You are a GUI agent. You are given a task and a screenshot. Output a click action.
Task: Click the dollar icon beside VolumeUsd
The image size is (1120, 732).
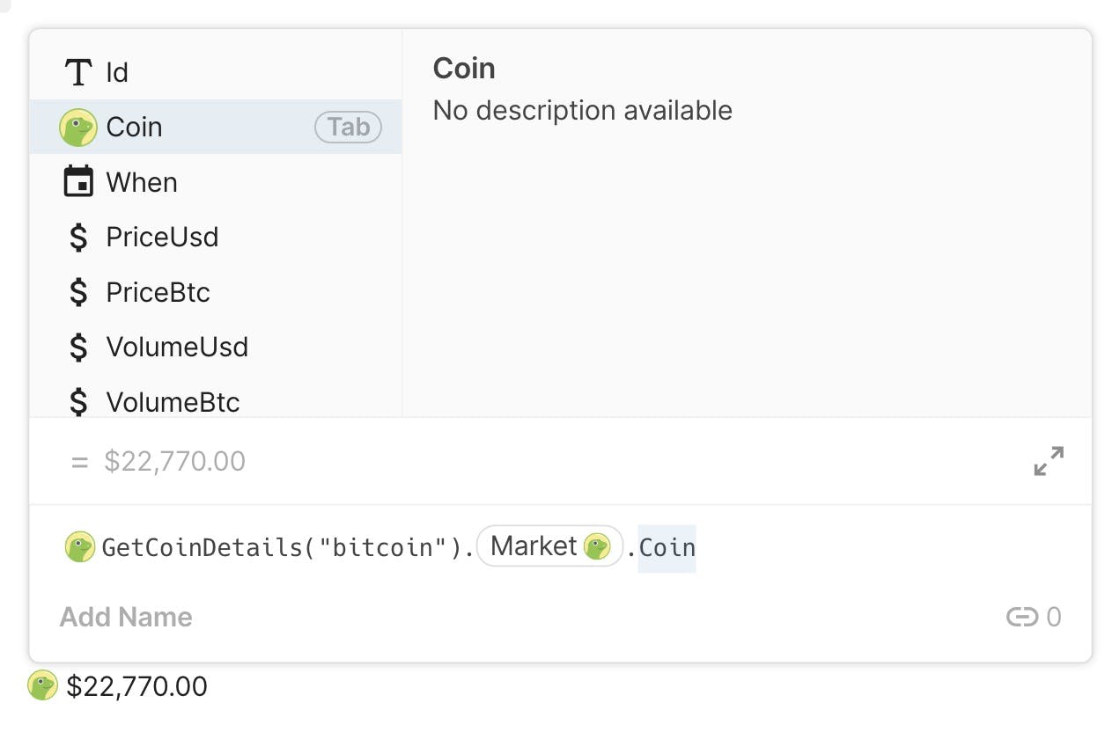click(78, 348)
